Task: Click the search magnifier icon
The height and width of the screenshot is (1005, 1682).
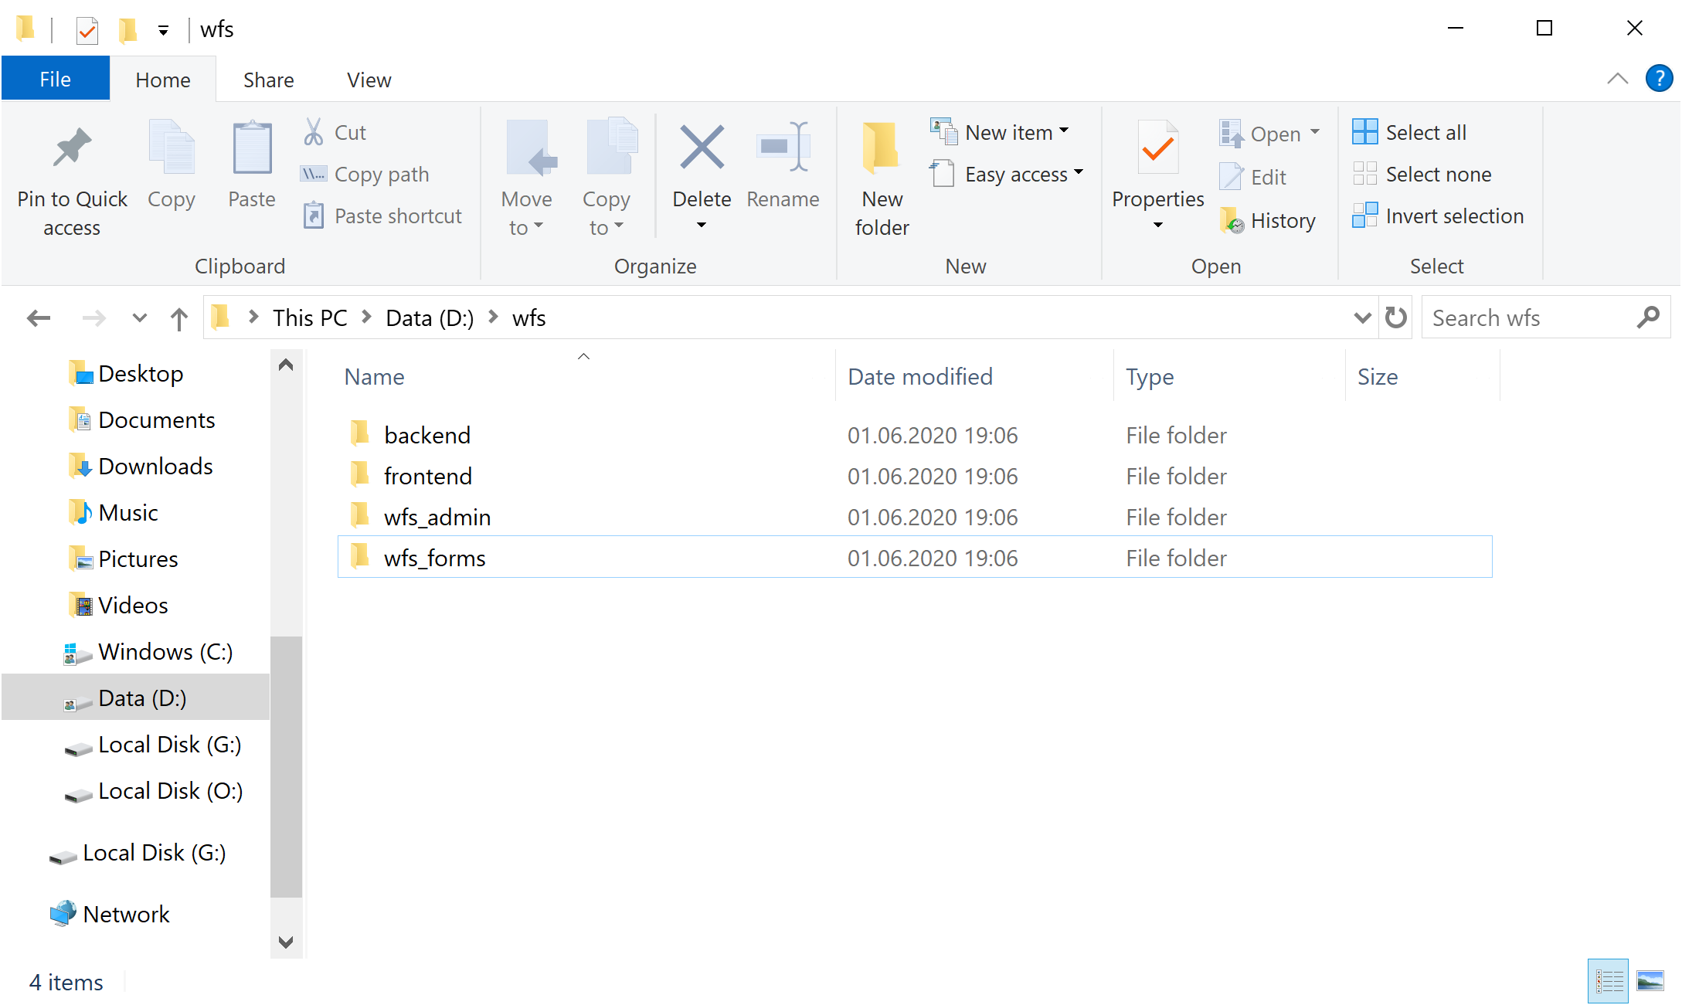Action: pyautogui.click(x=1647, y=317)
